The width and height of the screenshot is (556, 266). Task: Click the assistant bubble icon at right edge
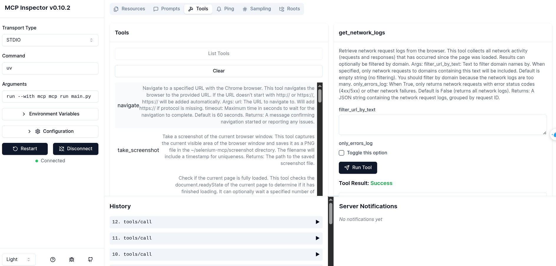click(x=553, y=135)
